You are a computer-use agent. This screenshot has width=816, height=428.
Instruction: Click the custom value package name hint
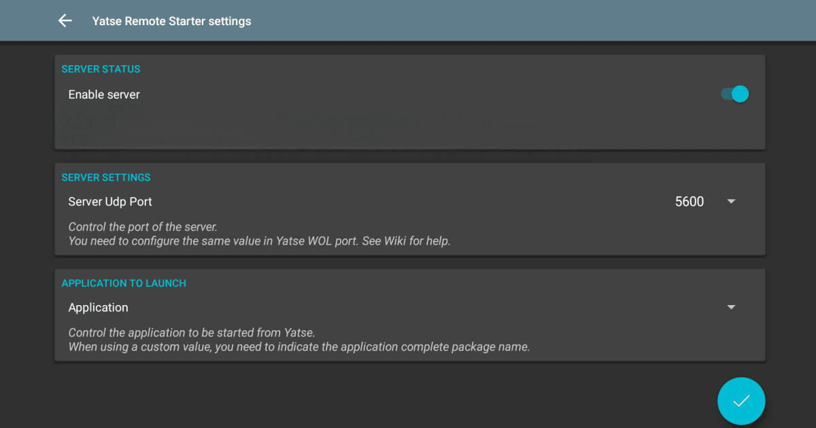click(x=299, y=346)
